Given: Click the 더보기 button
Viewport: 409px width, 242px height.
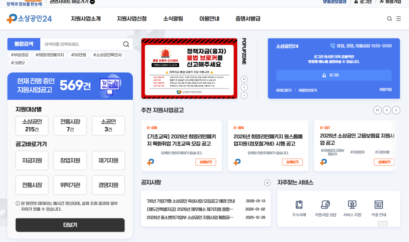Looking at the screenshot, I should pyautogui.click(x=70, y=225).
